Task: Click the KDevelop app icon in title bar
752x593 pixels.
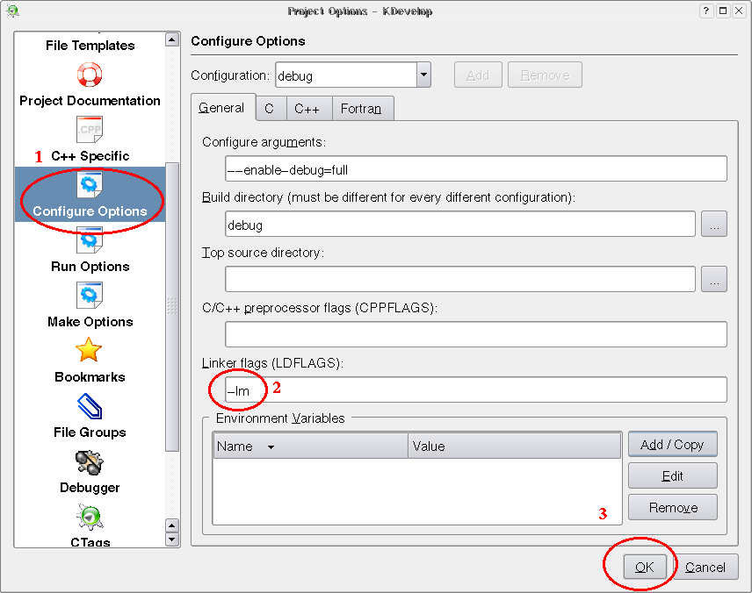Action: [13, 11]
